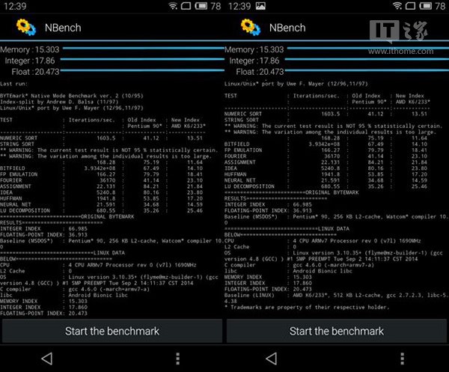This screenshot has height=372, width=449.
Task: Tap the battery icon in right status bar
Action: 426,6
